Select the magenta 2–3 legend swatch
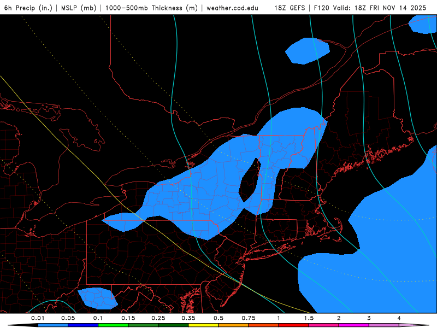The width and height of the screenshot is (437, 328). click(354, 325)
